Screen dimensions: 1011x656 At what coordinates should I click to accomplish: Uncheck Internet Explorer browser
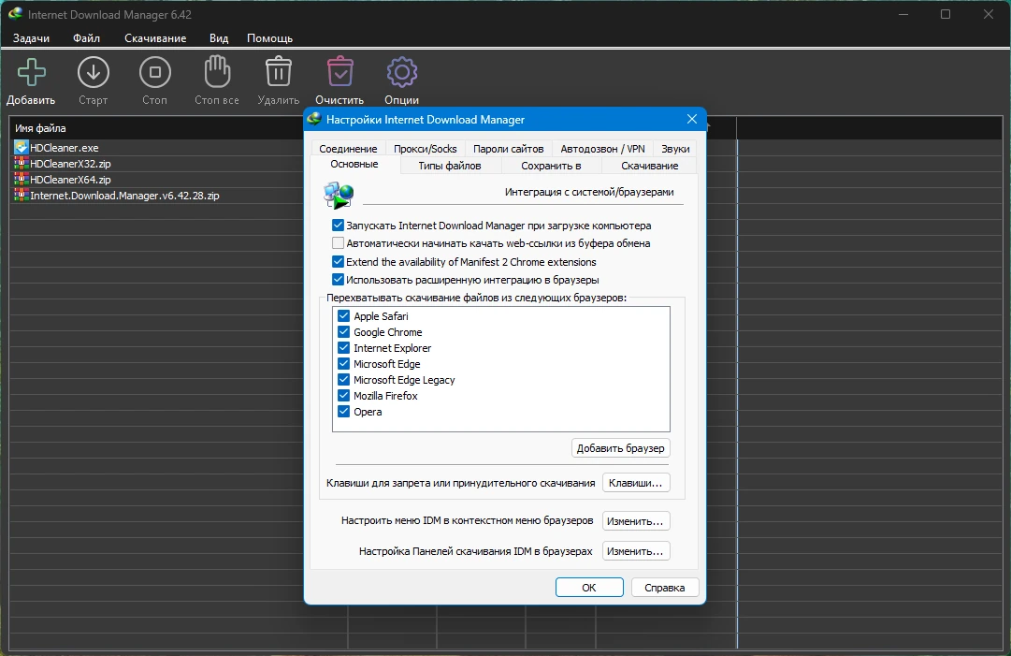pyautogui.click(x=343, y=348)
